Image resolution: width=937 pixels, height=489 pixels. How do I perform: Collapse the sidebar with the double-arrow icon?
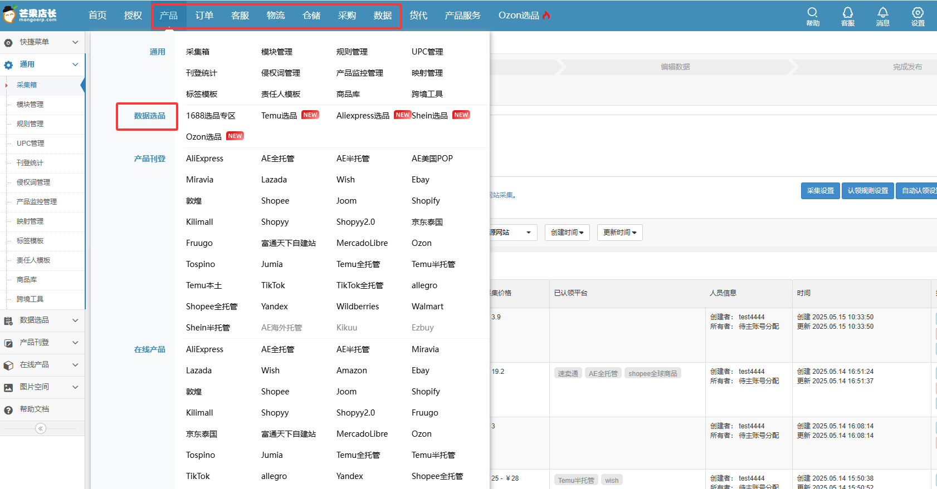[41, 428]
